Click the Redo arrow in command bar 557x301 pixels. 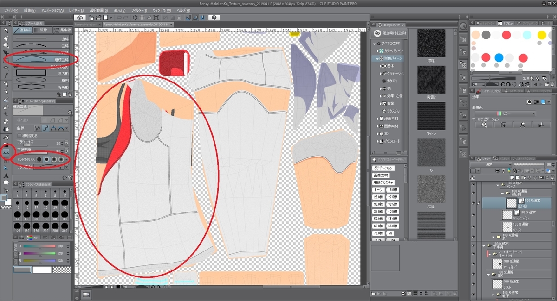click(x=126, y=18)
